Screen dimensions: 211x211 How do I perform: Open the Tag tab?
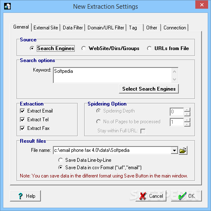(135, 28)
